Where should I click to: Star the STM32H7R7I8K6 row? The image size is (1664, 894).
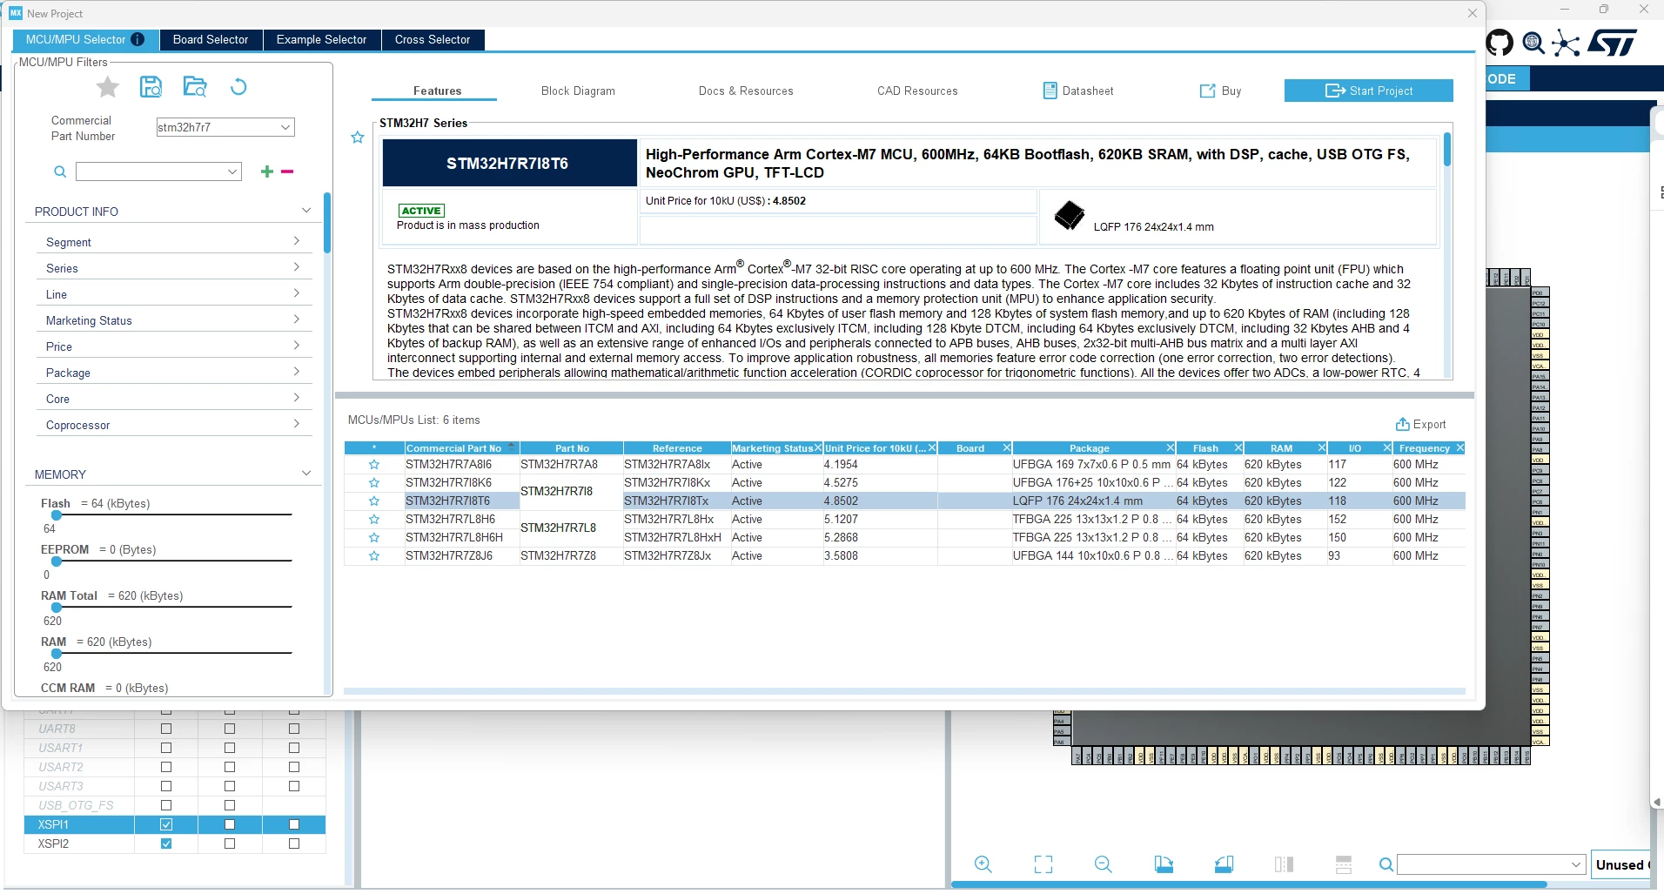click(374, 483)
